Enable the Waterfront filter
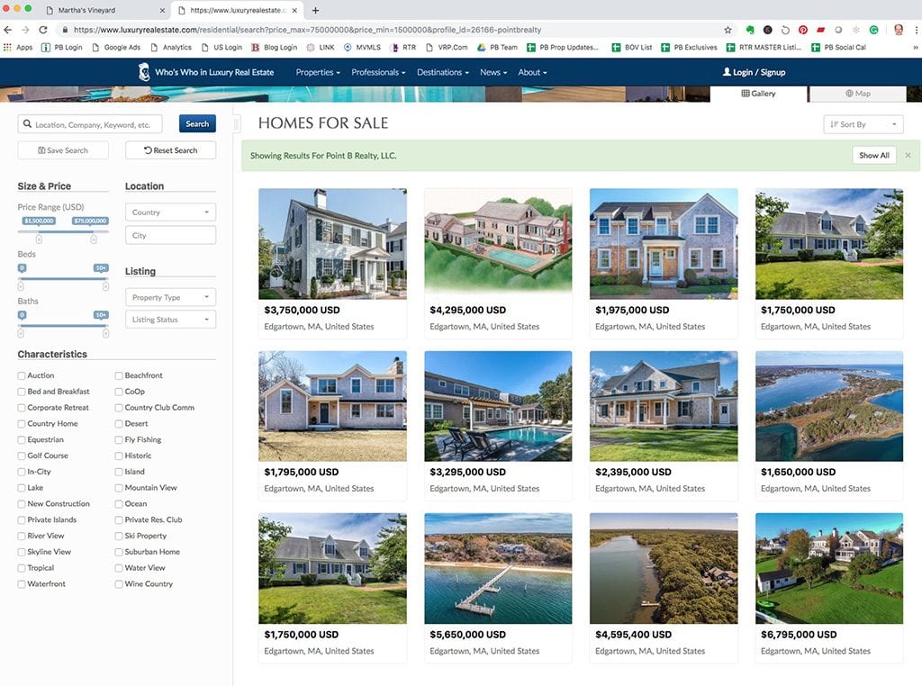 [23, 583]
